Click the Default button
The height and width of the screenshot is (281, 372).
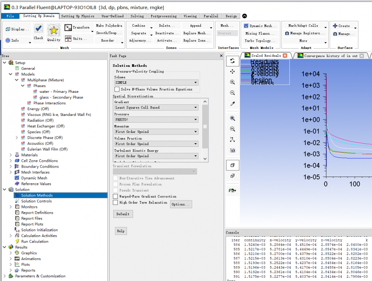point(123,214)
